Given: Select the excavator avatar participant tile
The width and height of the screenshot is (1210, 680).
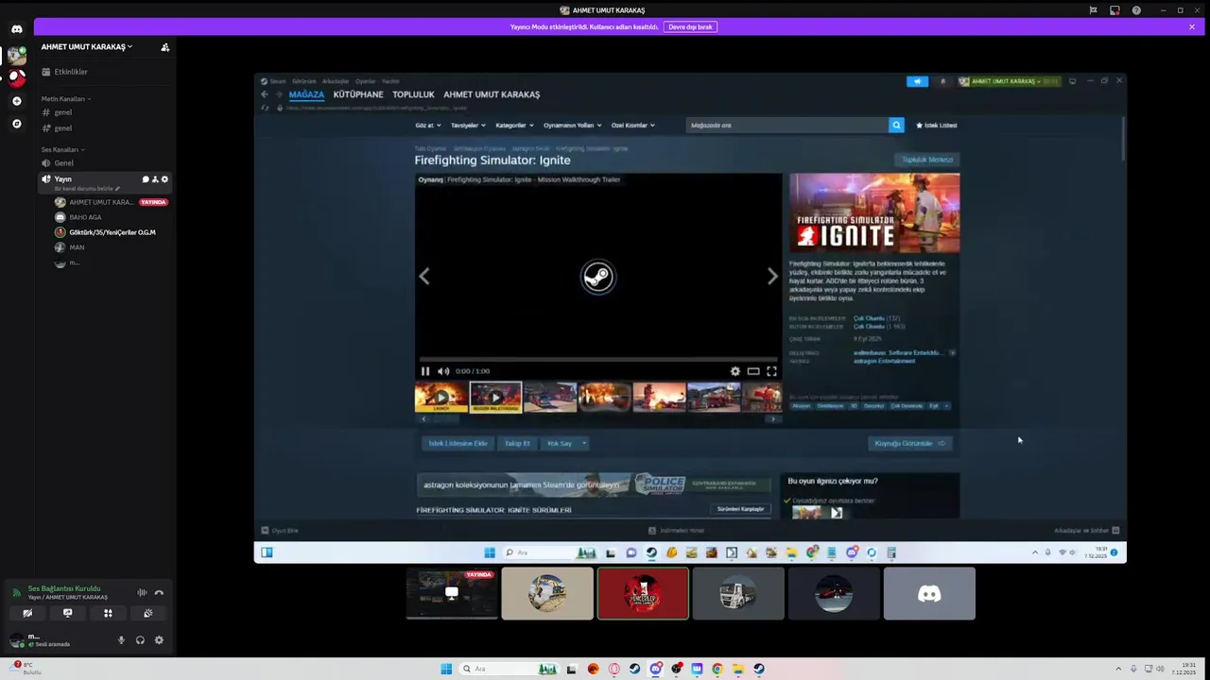Looking at the screenshot, I should click(x=547, y=593).
